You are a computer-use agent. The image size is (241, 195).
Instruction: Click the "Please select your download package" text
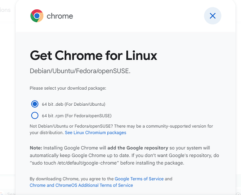[x=68, y=88]
